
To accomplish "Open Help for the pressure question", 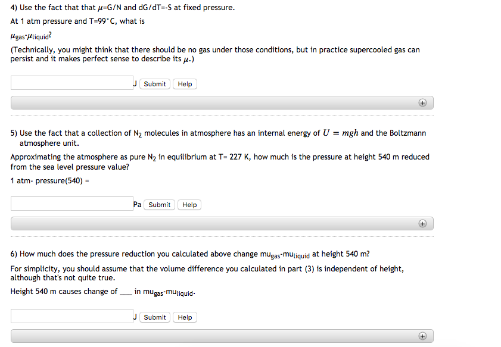I will pos(189,205).
